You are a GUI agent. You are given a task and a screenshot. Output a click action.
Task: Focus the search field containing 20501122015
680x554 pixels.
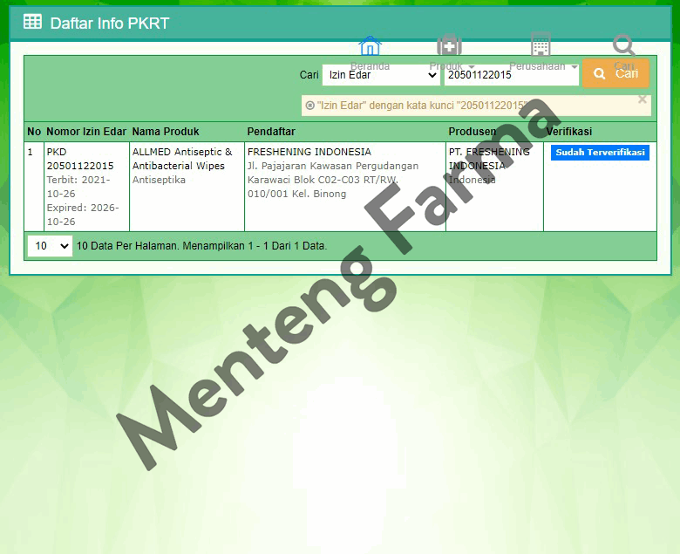511,75
